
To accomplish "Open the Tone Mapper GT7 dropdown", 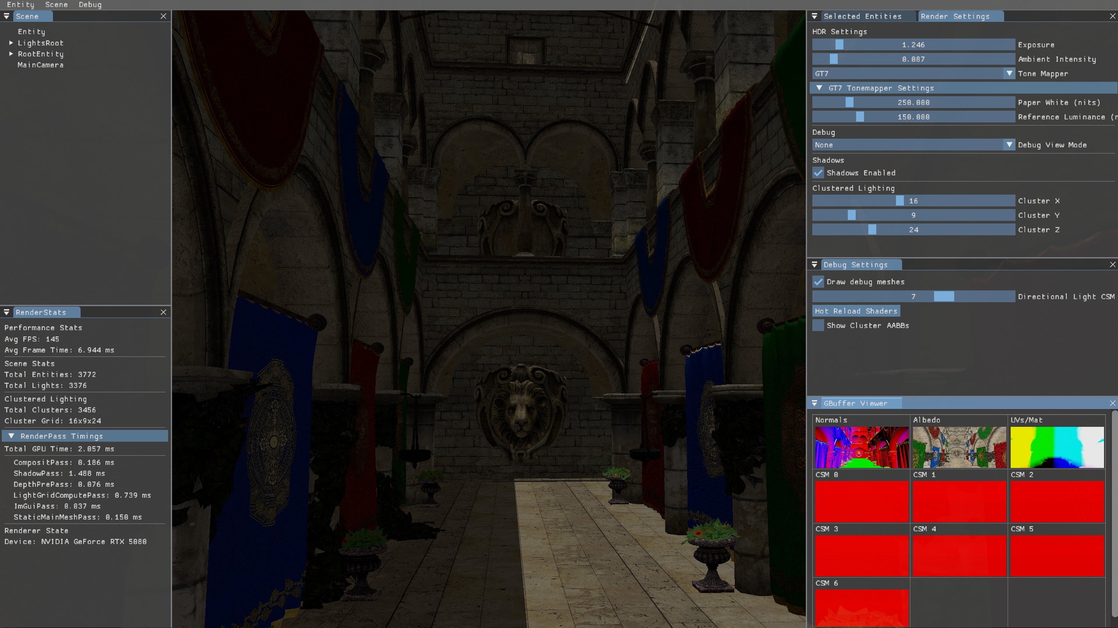I will (913, 73).
